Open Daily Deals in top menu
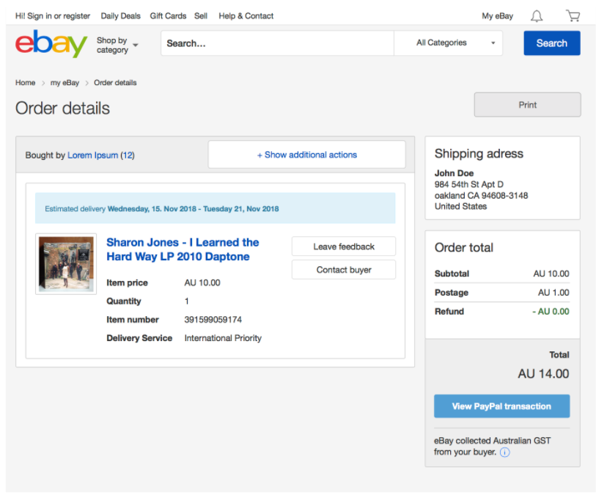This screenshot has height=498, width=607. (121, 15)
